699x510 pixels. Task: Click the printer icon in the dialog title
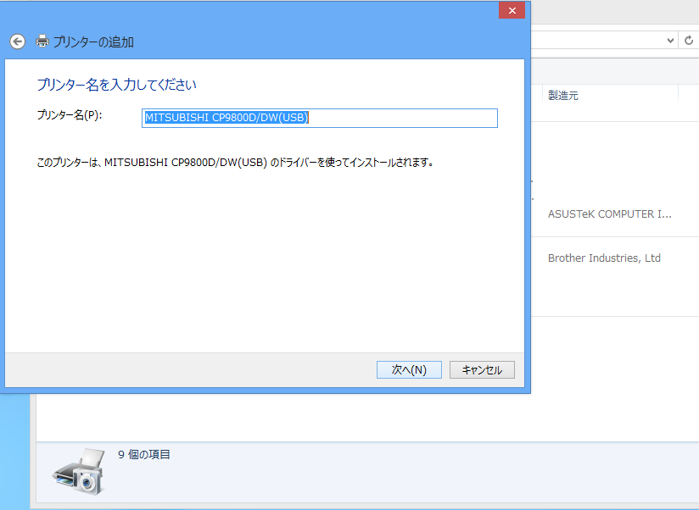pos(42,41)
